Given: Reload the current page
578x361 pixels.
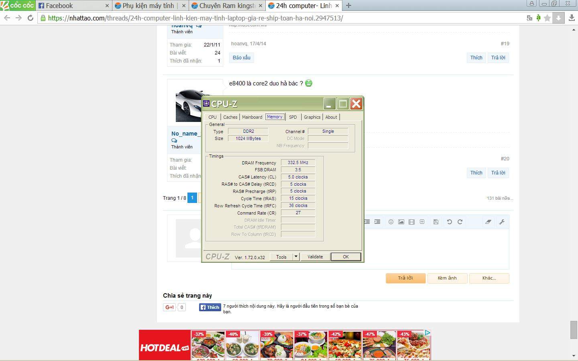Looking at the screenshot, I should pyautogui.click(x=31, y=18).
